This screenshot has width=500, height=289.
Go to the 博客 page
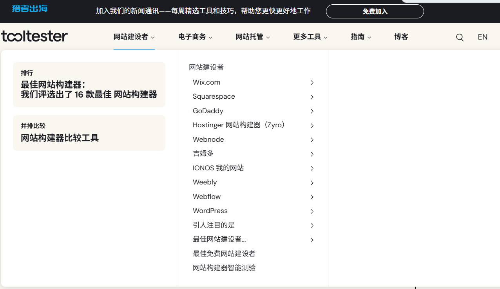pyautogui.click(x=401, y=37)
